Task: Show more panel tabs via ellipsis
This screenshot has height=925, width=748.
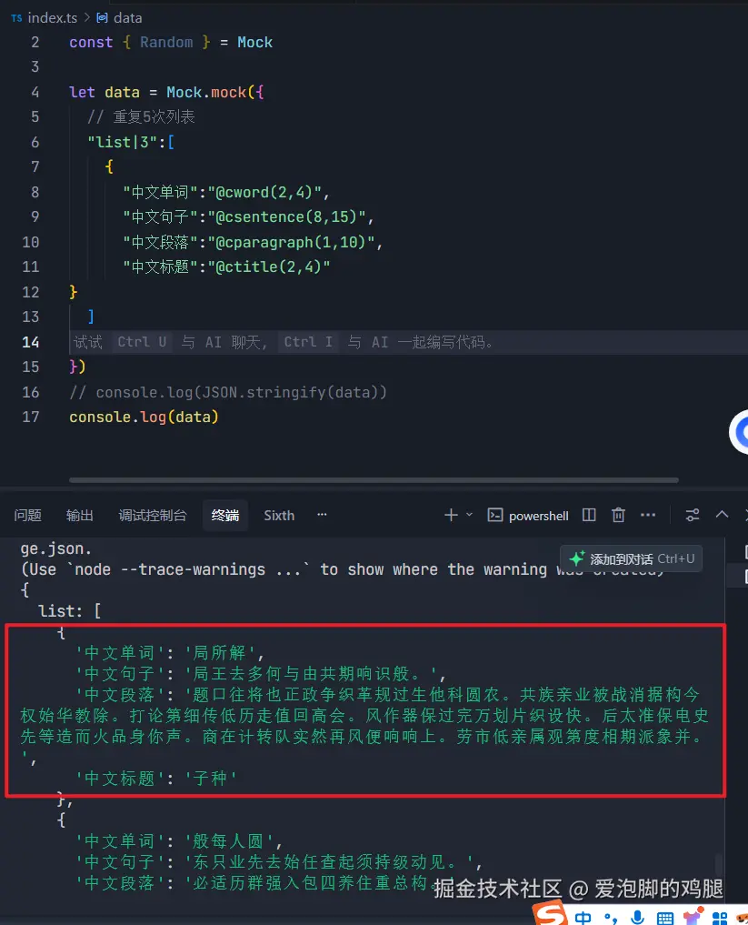Action: (x=322, y=515)
